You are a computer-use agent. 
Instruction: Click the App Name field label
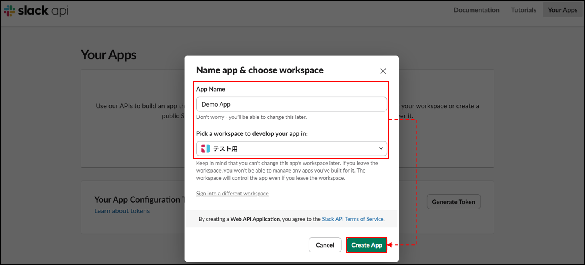(x=210, y=89)
